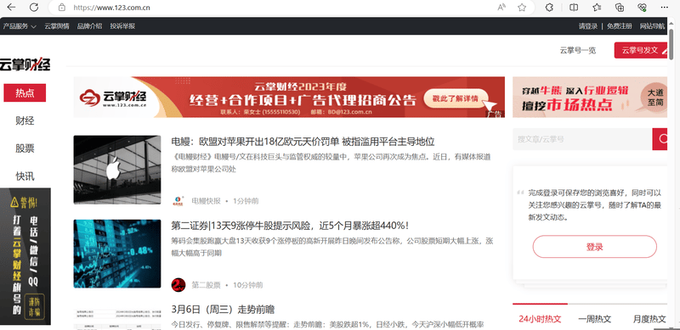Open article 3月6日（周三）走势前瞻

pyautogui.click(x=223, y=310)
